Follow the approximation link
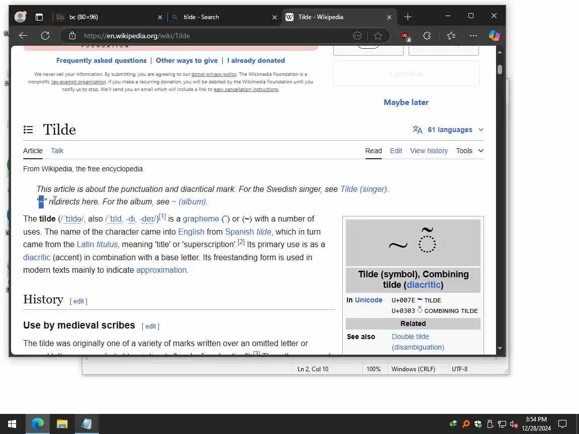 pyautogui.click(x=161, y=270)
